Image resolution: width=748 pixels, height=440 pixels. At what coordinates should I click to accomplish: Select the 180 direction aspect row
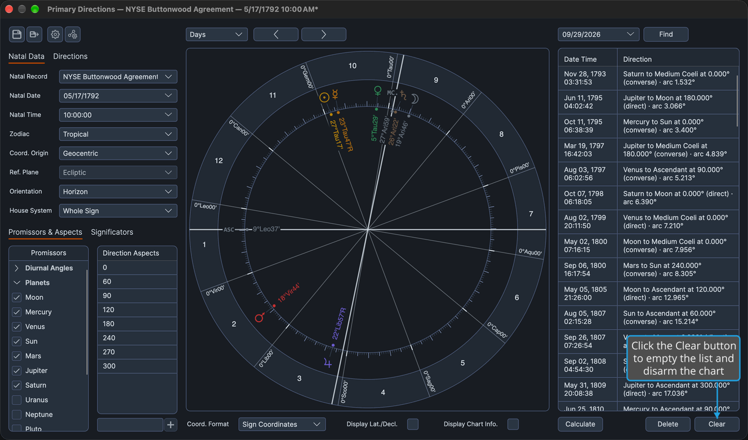(x=137, y=324)
